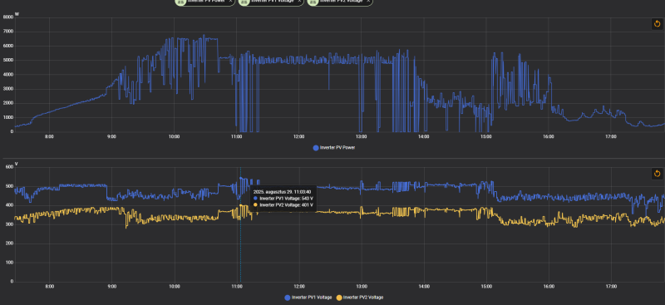Click the '15:00' time label under power chart
The height and width of the screenshot is (305, 665).
coord(486,137)
